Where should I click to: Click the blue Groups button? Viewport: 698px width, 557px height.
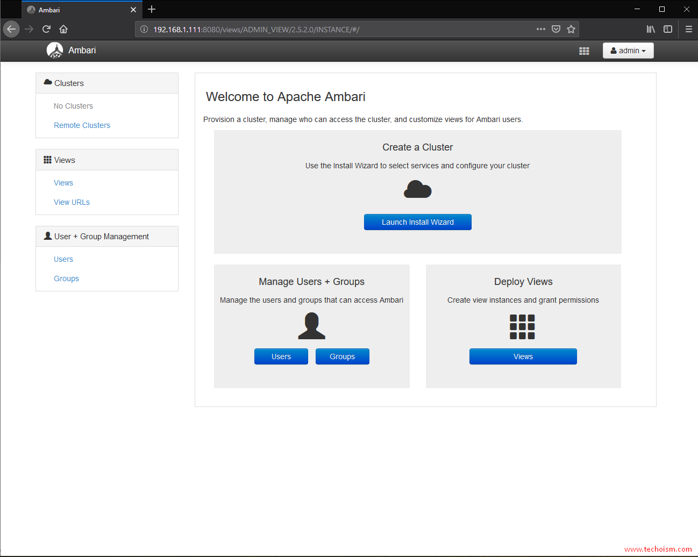tap(342, 356)
